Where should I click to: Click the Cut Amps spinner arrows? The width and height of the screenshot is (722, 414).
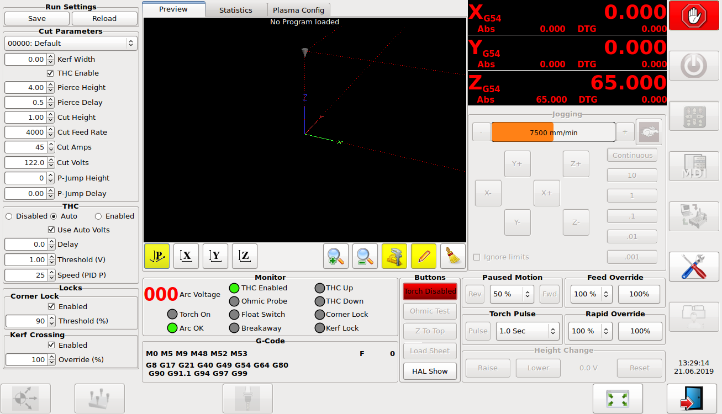pyautogui.click(x=51, y=147)
